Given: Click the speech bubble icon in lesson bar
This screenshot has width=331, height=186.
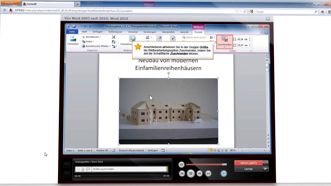Looking at the screenshot, I should 88,169.
